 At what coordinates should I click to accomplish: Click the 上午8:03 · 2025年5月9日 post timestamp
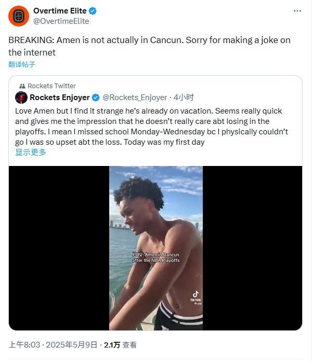point(53,344)
